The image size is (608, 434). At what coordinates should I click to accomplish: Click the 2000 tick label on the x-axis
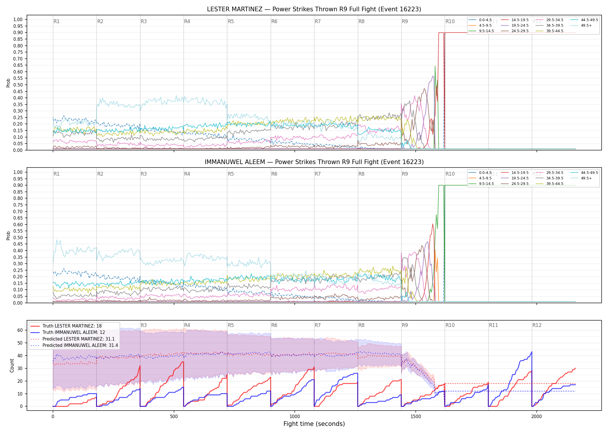(536, 417)
